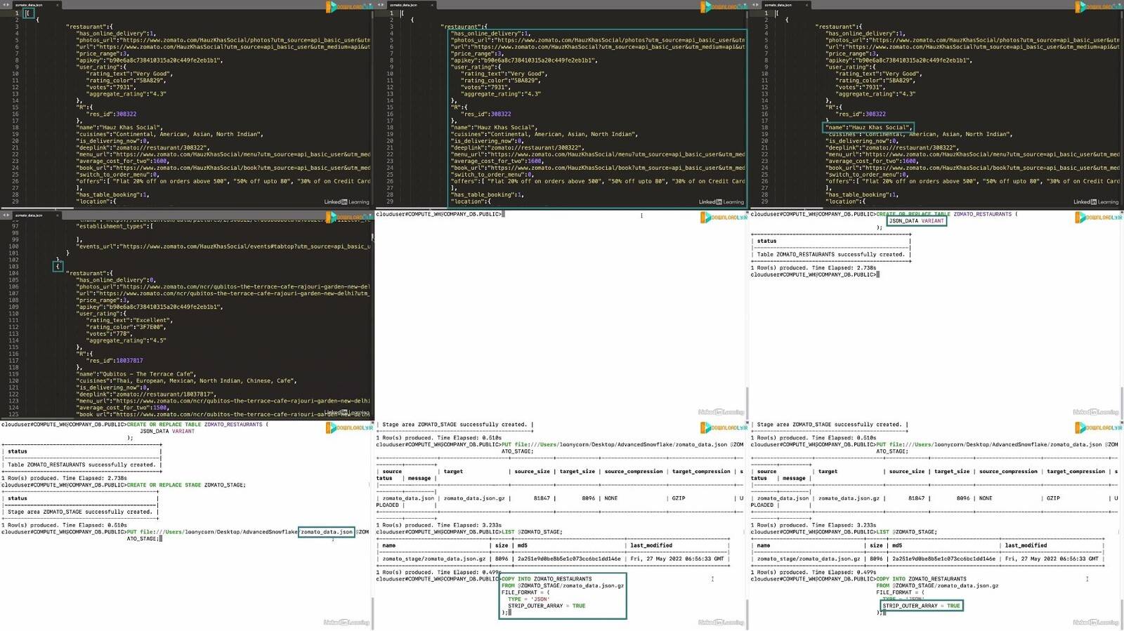The width and height of the screenshot is (1124, 631).
Task: Click tab navigation arrows in top-left editor
Action: click(6, 5)
